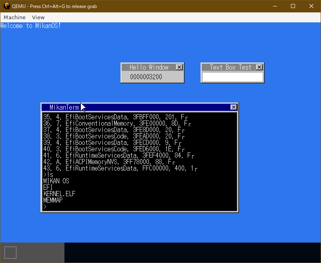Click memory map row 41 EfiRuntimeServicesData
This screenshot has width=321, height=263.
point(119,155)
